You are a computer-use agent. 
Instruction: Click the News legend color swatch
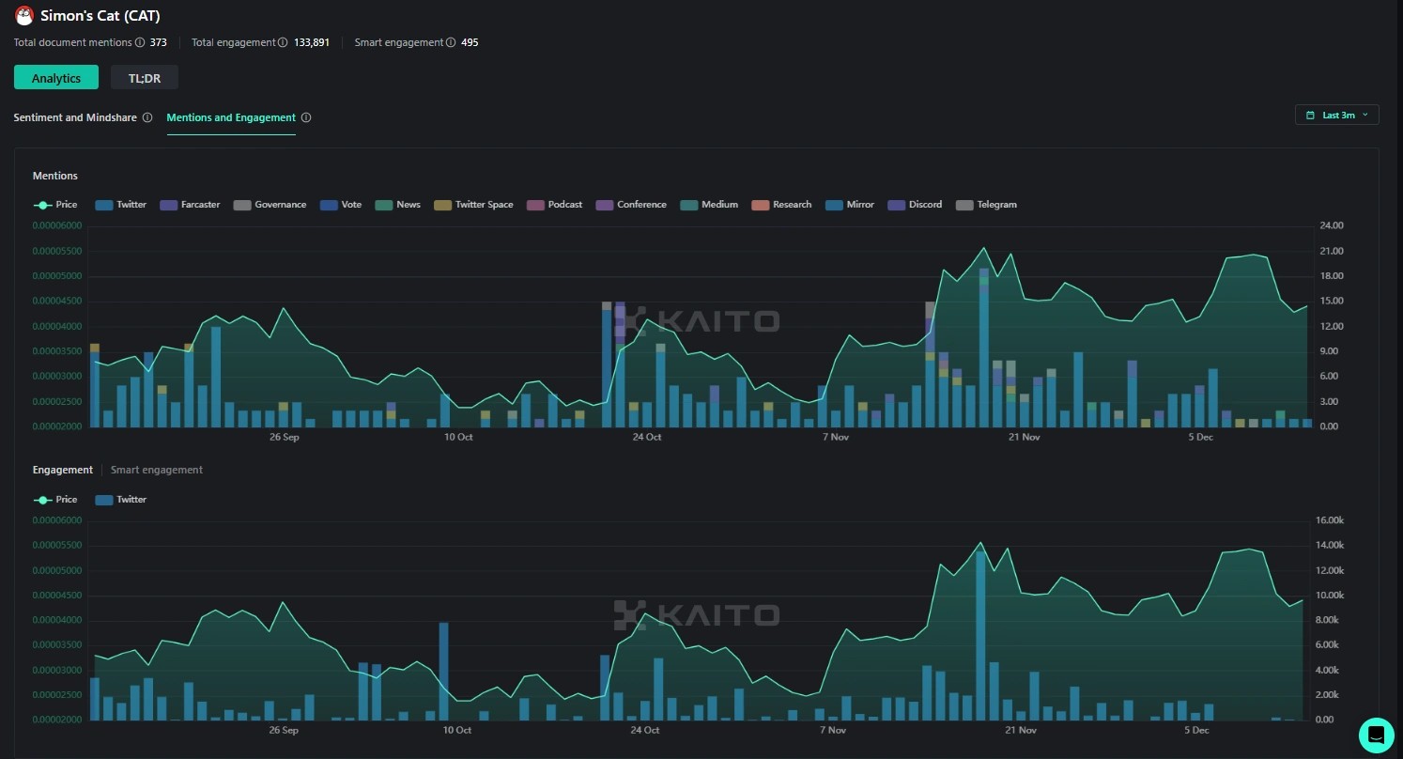[x=384, y=205]
